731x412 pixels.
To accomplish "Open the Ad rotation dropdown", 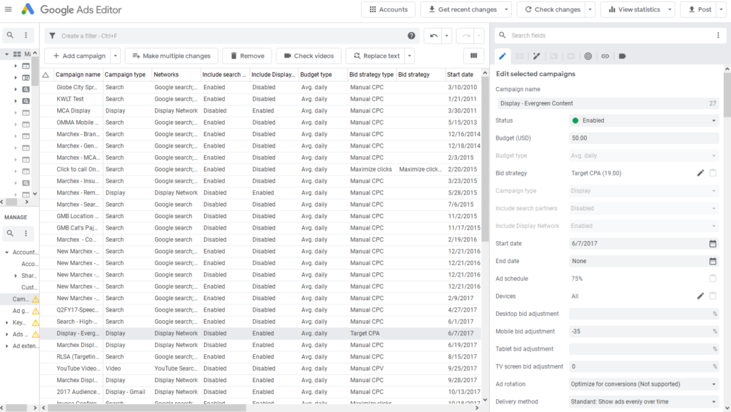I will click(x=643, y=384).
